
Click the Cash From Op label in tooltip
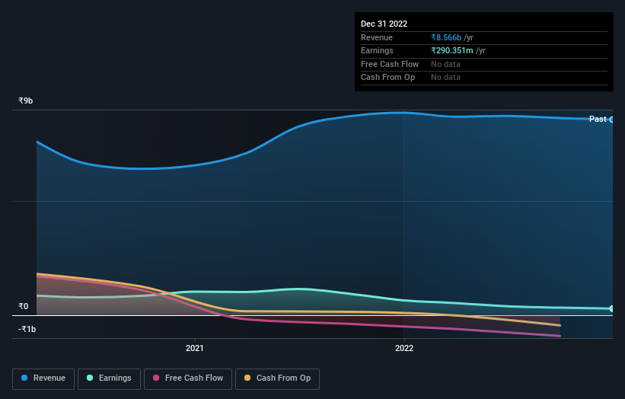(x=387, y=78)
